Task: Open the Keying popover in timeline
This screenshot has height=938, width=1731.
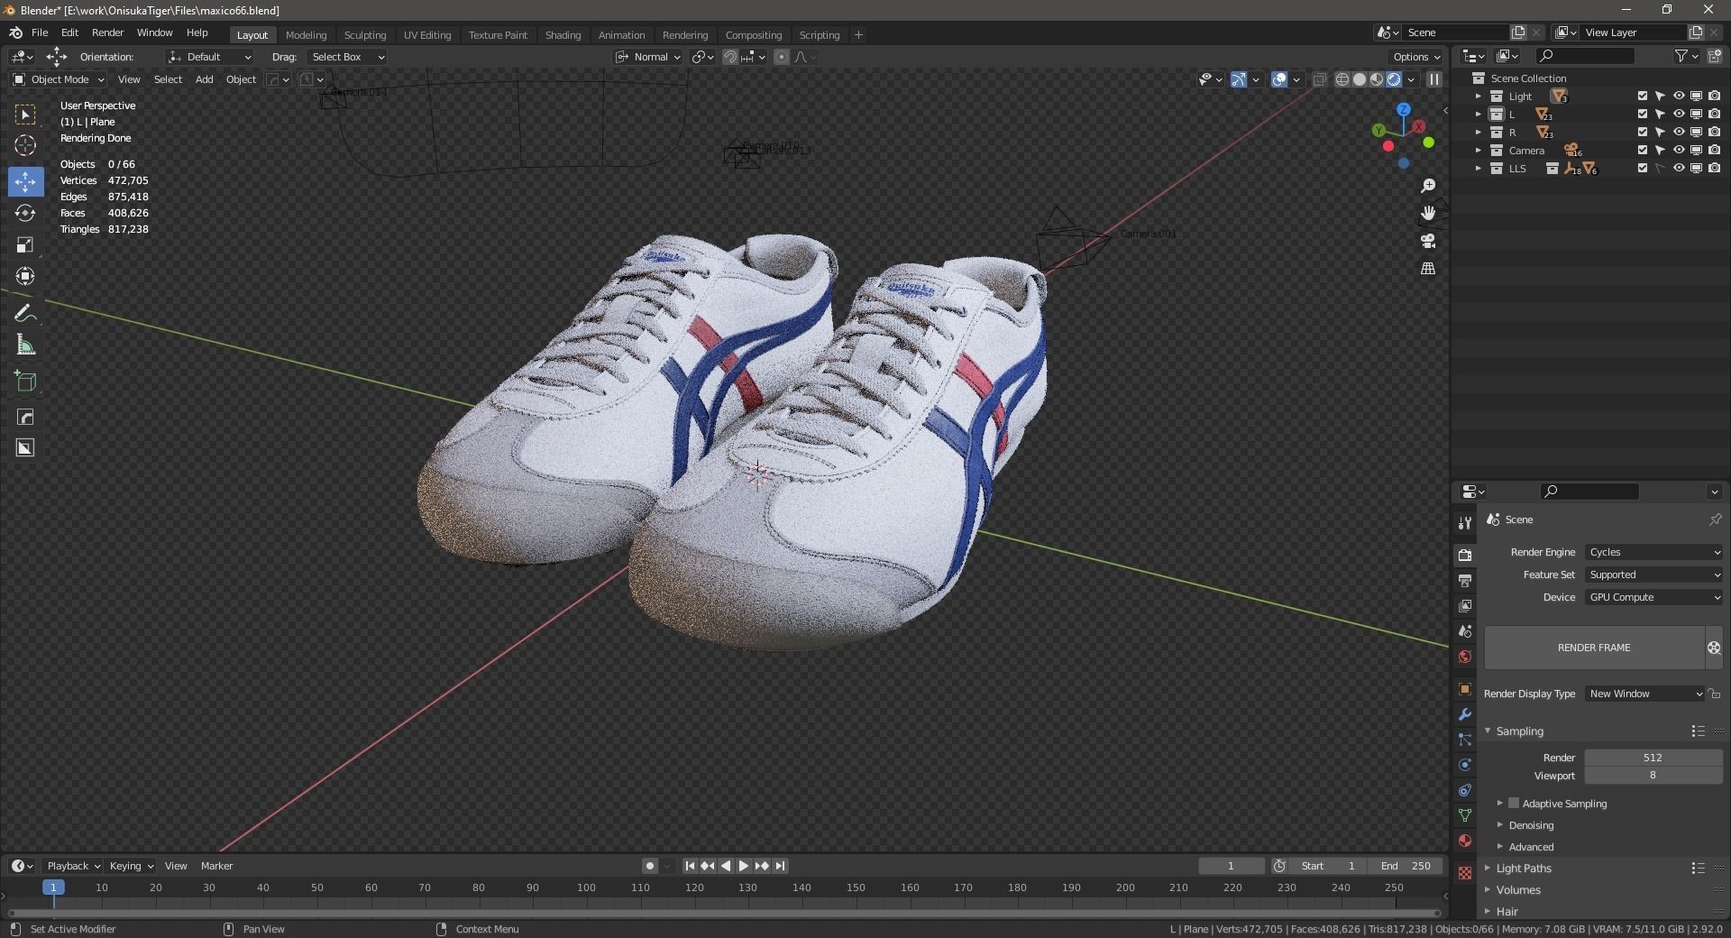Action: [131, 866]
